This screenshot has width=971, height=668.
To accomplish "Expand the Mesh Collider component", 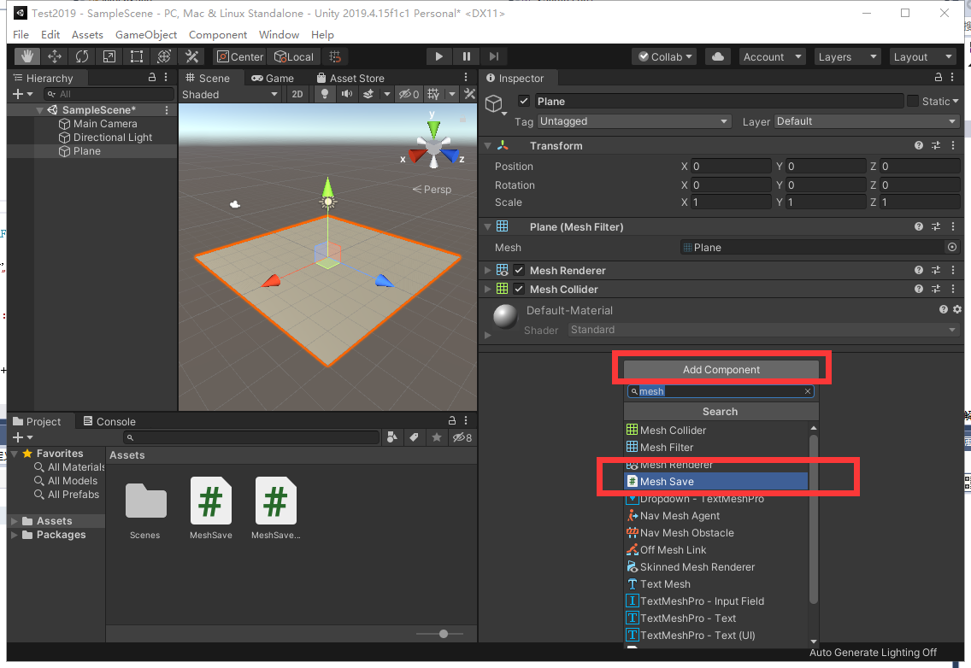I will [x=487, y=289].
